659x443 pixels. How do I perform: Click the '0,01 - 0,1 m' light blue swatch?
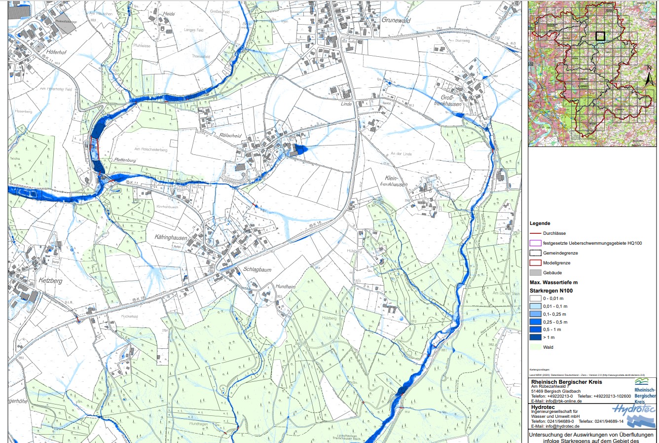pos(535,306)
